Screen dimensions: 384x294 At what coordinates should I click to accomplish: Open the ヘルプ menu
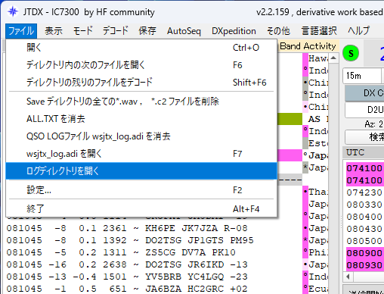[x=359, y=31]
